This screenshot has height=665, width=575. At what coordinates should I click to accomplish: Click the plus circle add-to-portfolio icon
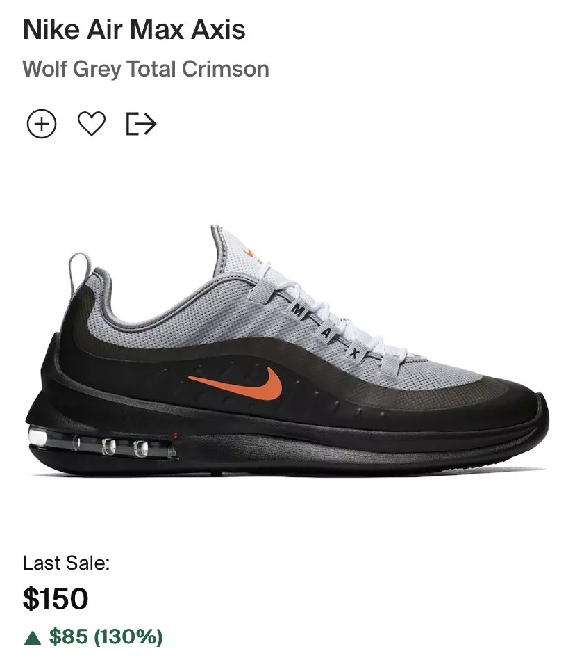(x=42, y=124)
